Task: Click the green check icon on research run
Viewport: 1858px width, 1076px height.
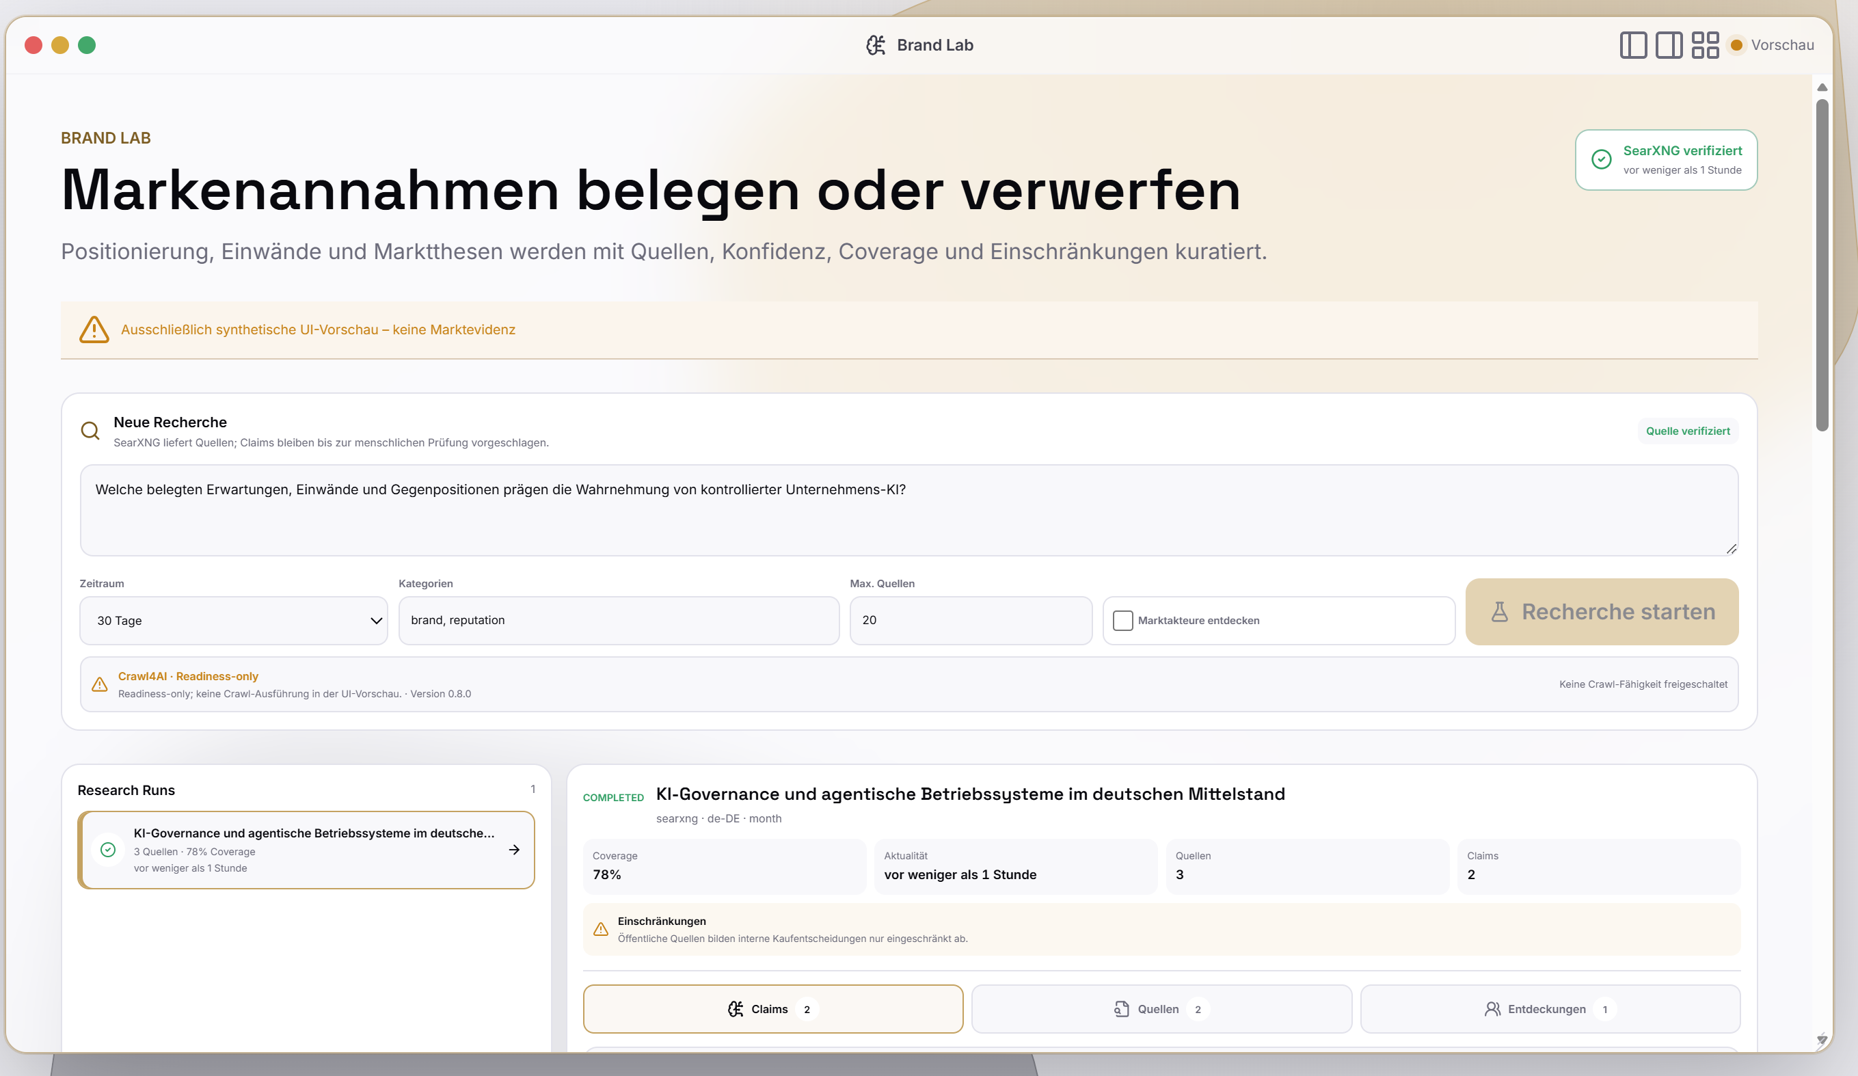Action: point(109,850)
